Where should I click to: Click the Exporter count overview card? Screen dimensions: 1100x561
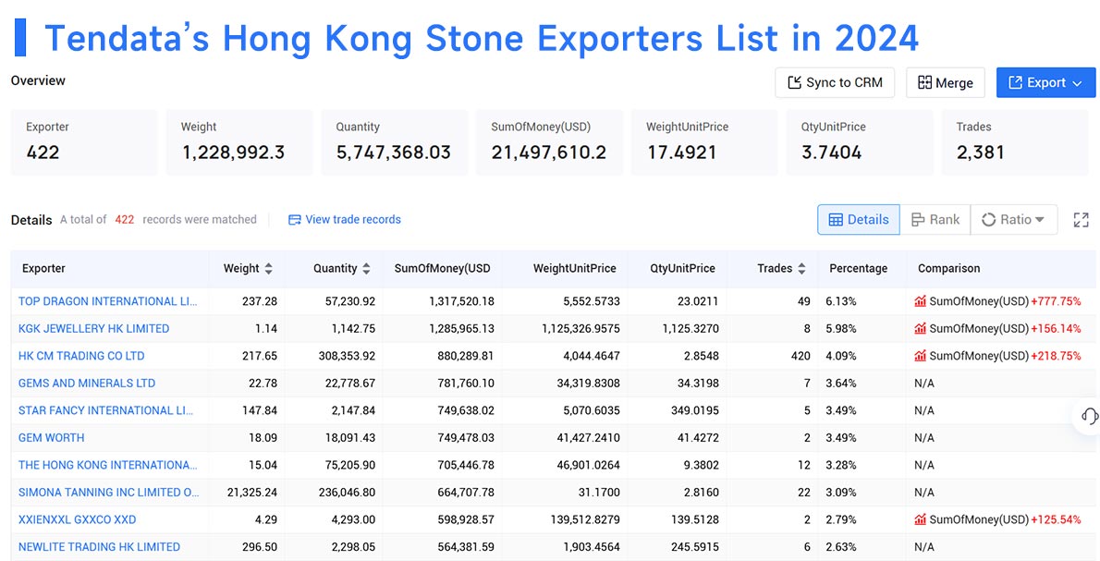tap(83, 141)
